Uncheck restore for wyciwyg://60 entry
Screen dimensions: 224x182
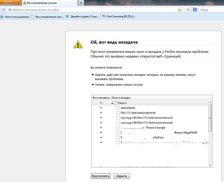coord(101,122)
